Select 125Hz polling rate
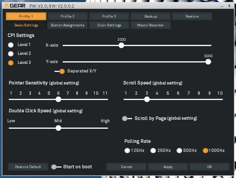 [x=127, y=150]
